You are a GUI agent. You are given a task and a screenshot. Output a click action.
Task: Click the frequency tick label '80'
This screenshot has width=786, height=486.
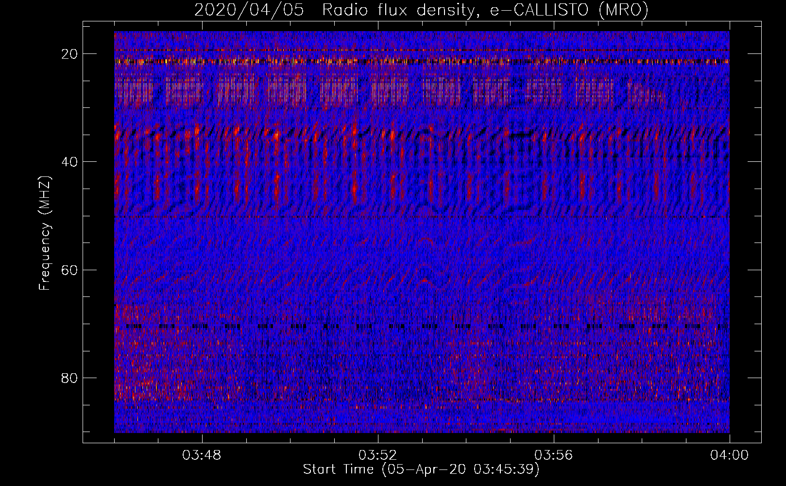tap(70, 378)
